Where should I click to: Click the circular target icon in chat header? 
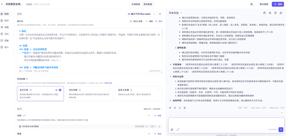tap(270, 13)
